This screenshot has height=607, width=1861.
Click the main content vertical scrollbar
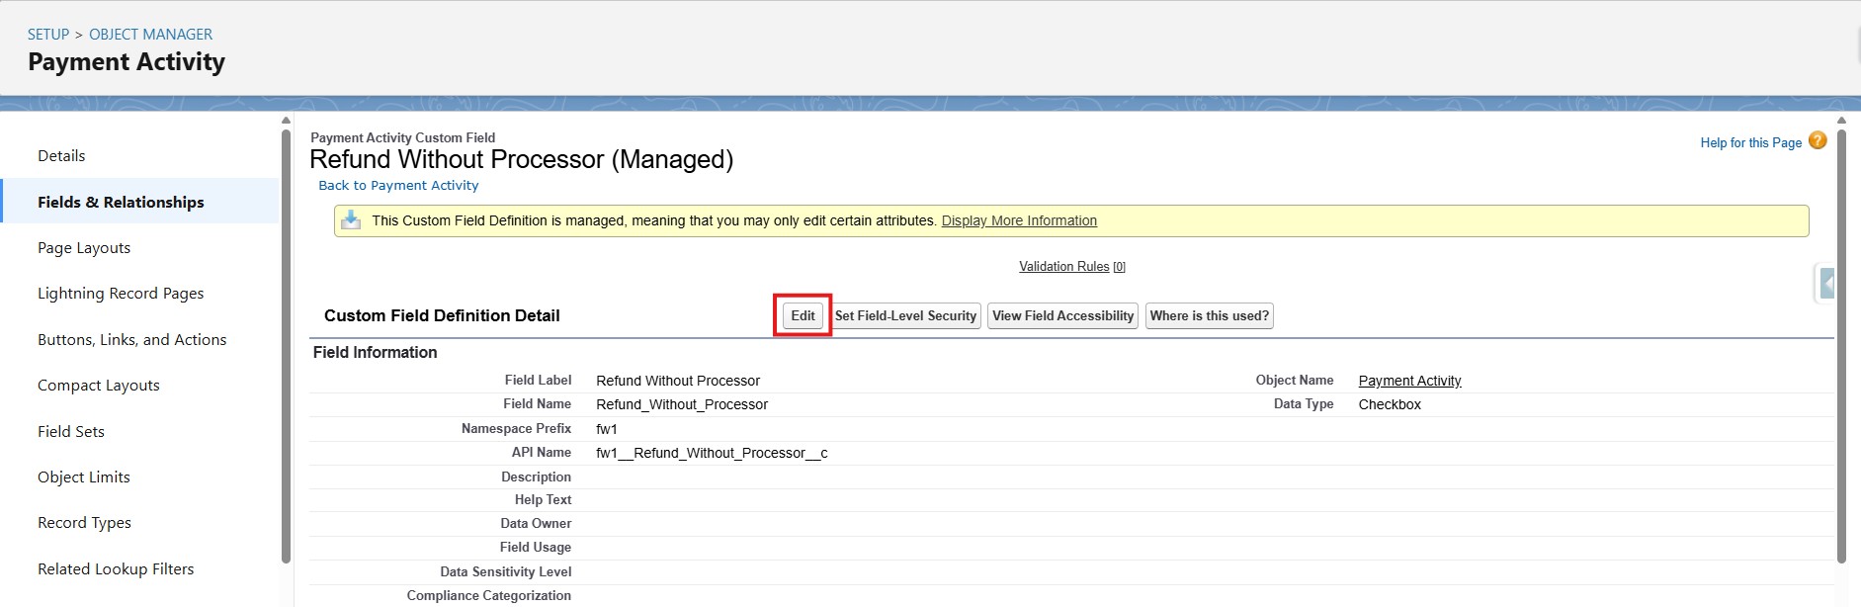point(1841,346)
